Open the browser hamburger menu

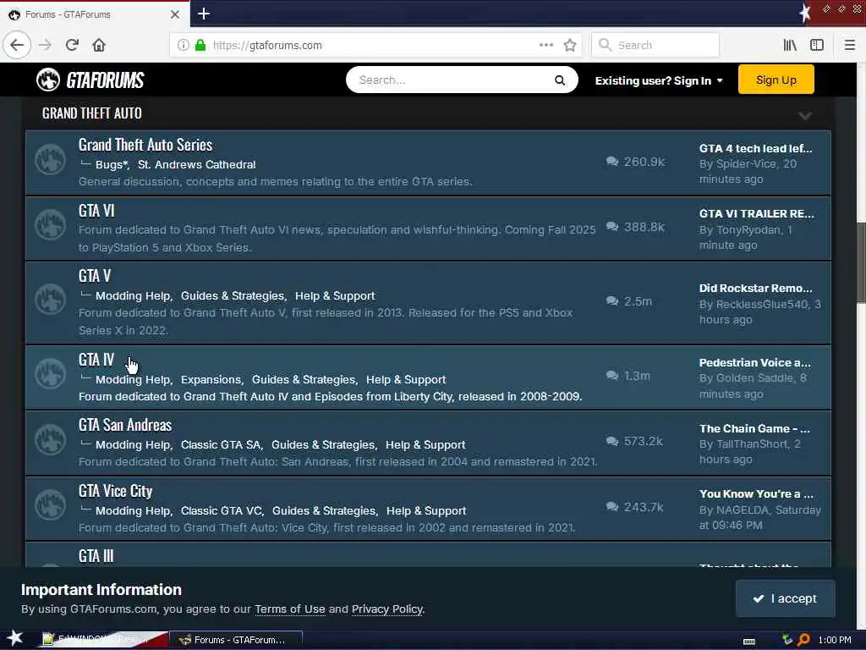[x=849, y=45]
